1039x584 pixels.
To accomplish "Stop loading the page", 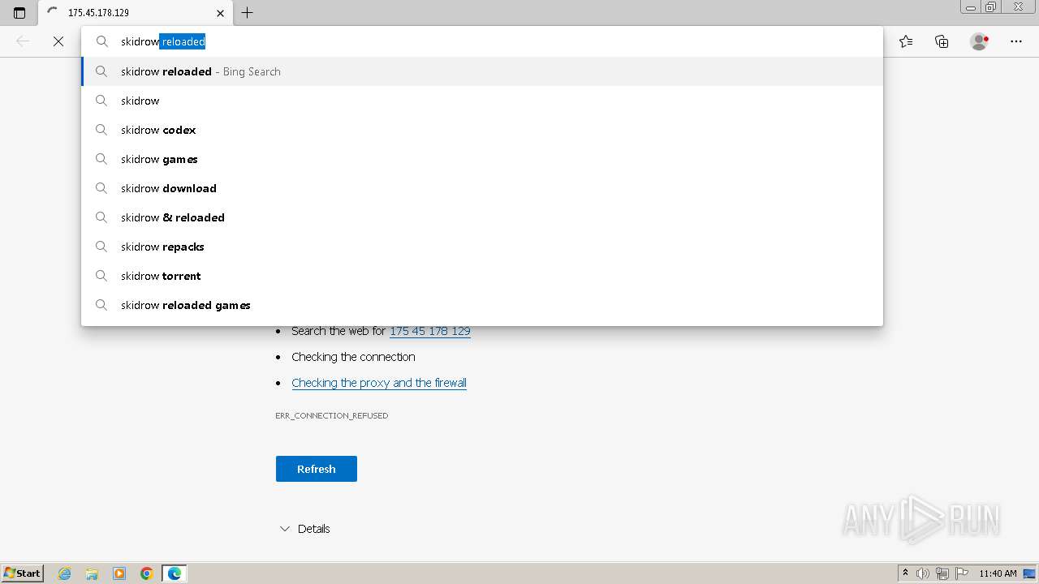I will pyautogui.click(x=58, y=41).
